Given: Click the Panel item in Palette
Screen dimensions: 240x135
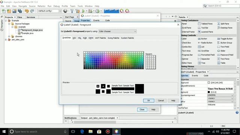Looking at the screenshot, I should [184, 24].
